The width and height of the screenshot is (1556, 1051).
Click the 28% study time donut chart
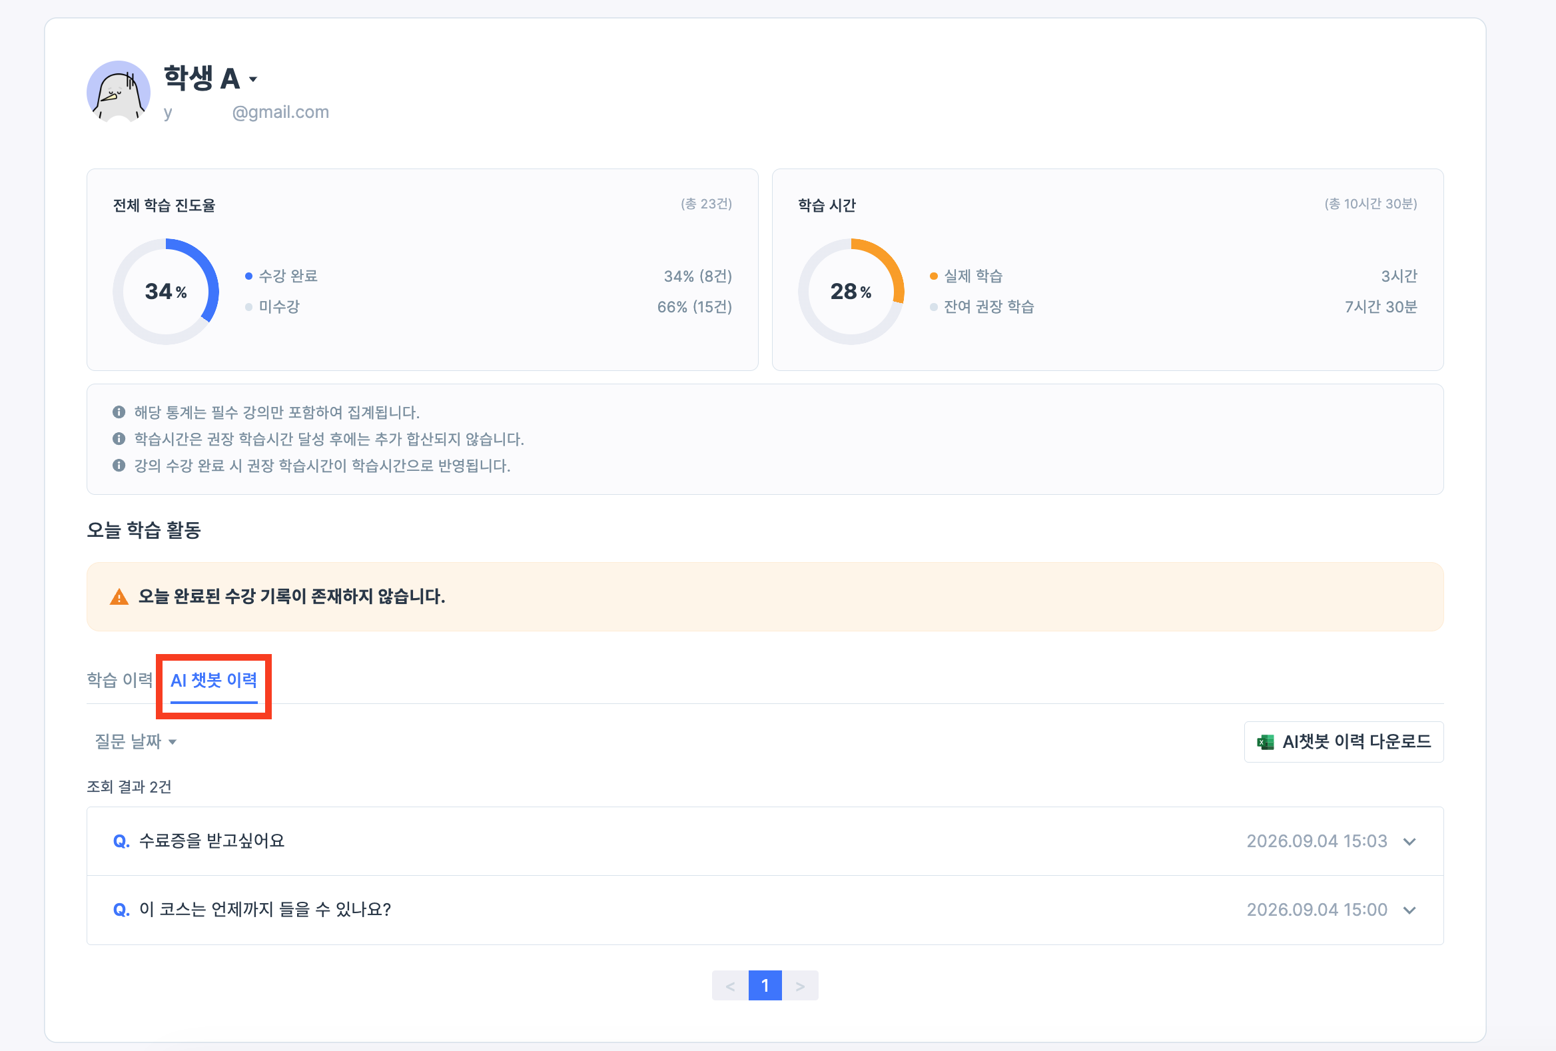pos(851,292)
